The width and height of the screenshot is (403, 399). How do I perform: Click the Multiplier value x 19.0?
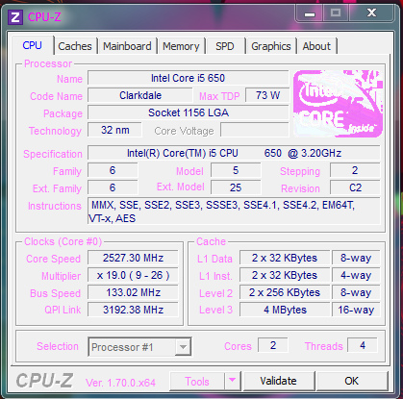tap(133, 275)
